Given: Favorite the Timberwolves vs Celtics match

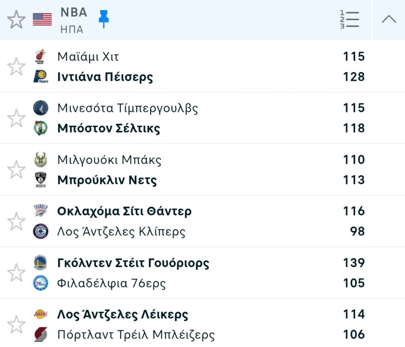Looking at the screenshot, I should (16, 118).
